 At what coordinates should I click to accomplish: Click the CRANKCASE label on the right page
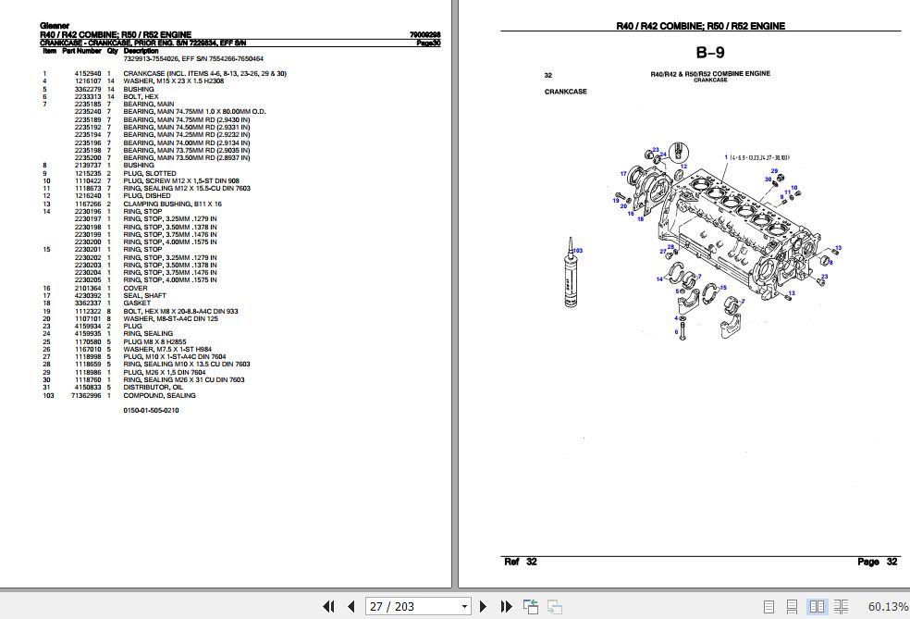click(x=563, y=92)
